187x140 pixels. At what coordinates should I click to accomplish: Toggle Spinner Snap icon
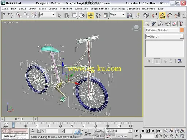tap(177, 16)
